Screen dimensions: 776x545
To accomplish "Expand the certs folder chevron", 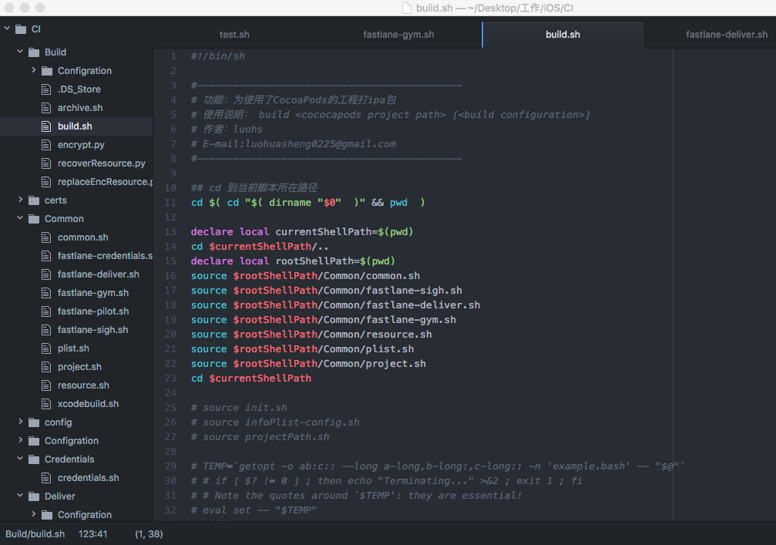I will 20,200.
